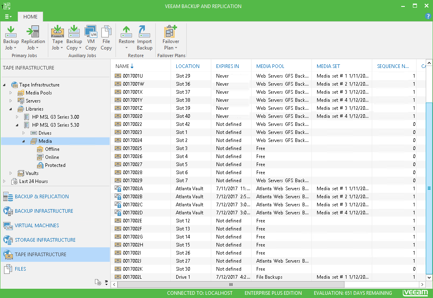This screenshot has width=433, height=298.
Task: Click the vertical scrollbar up arrow
Action: click(429, 63)
